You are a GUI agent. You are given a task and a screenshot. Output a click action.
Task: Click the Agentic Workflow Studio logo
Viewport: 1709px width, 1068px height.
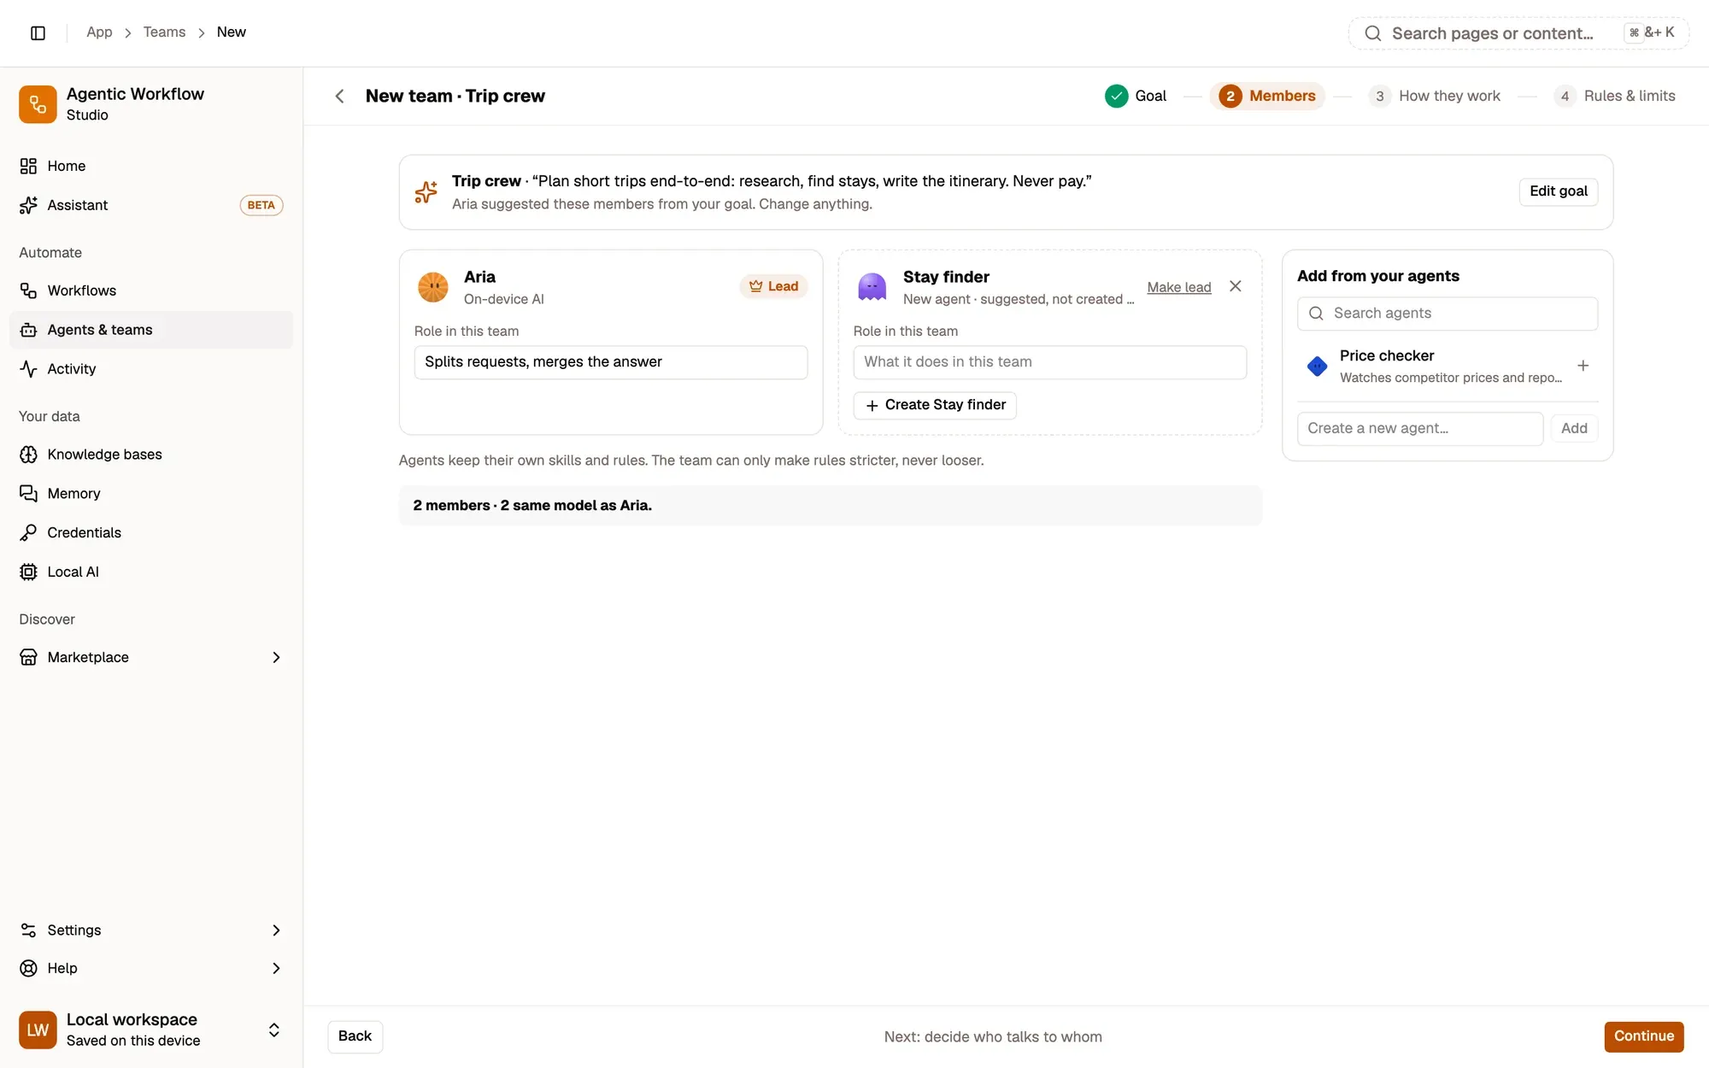coord(38,104)
